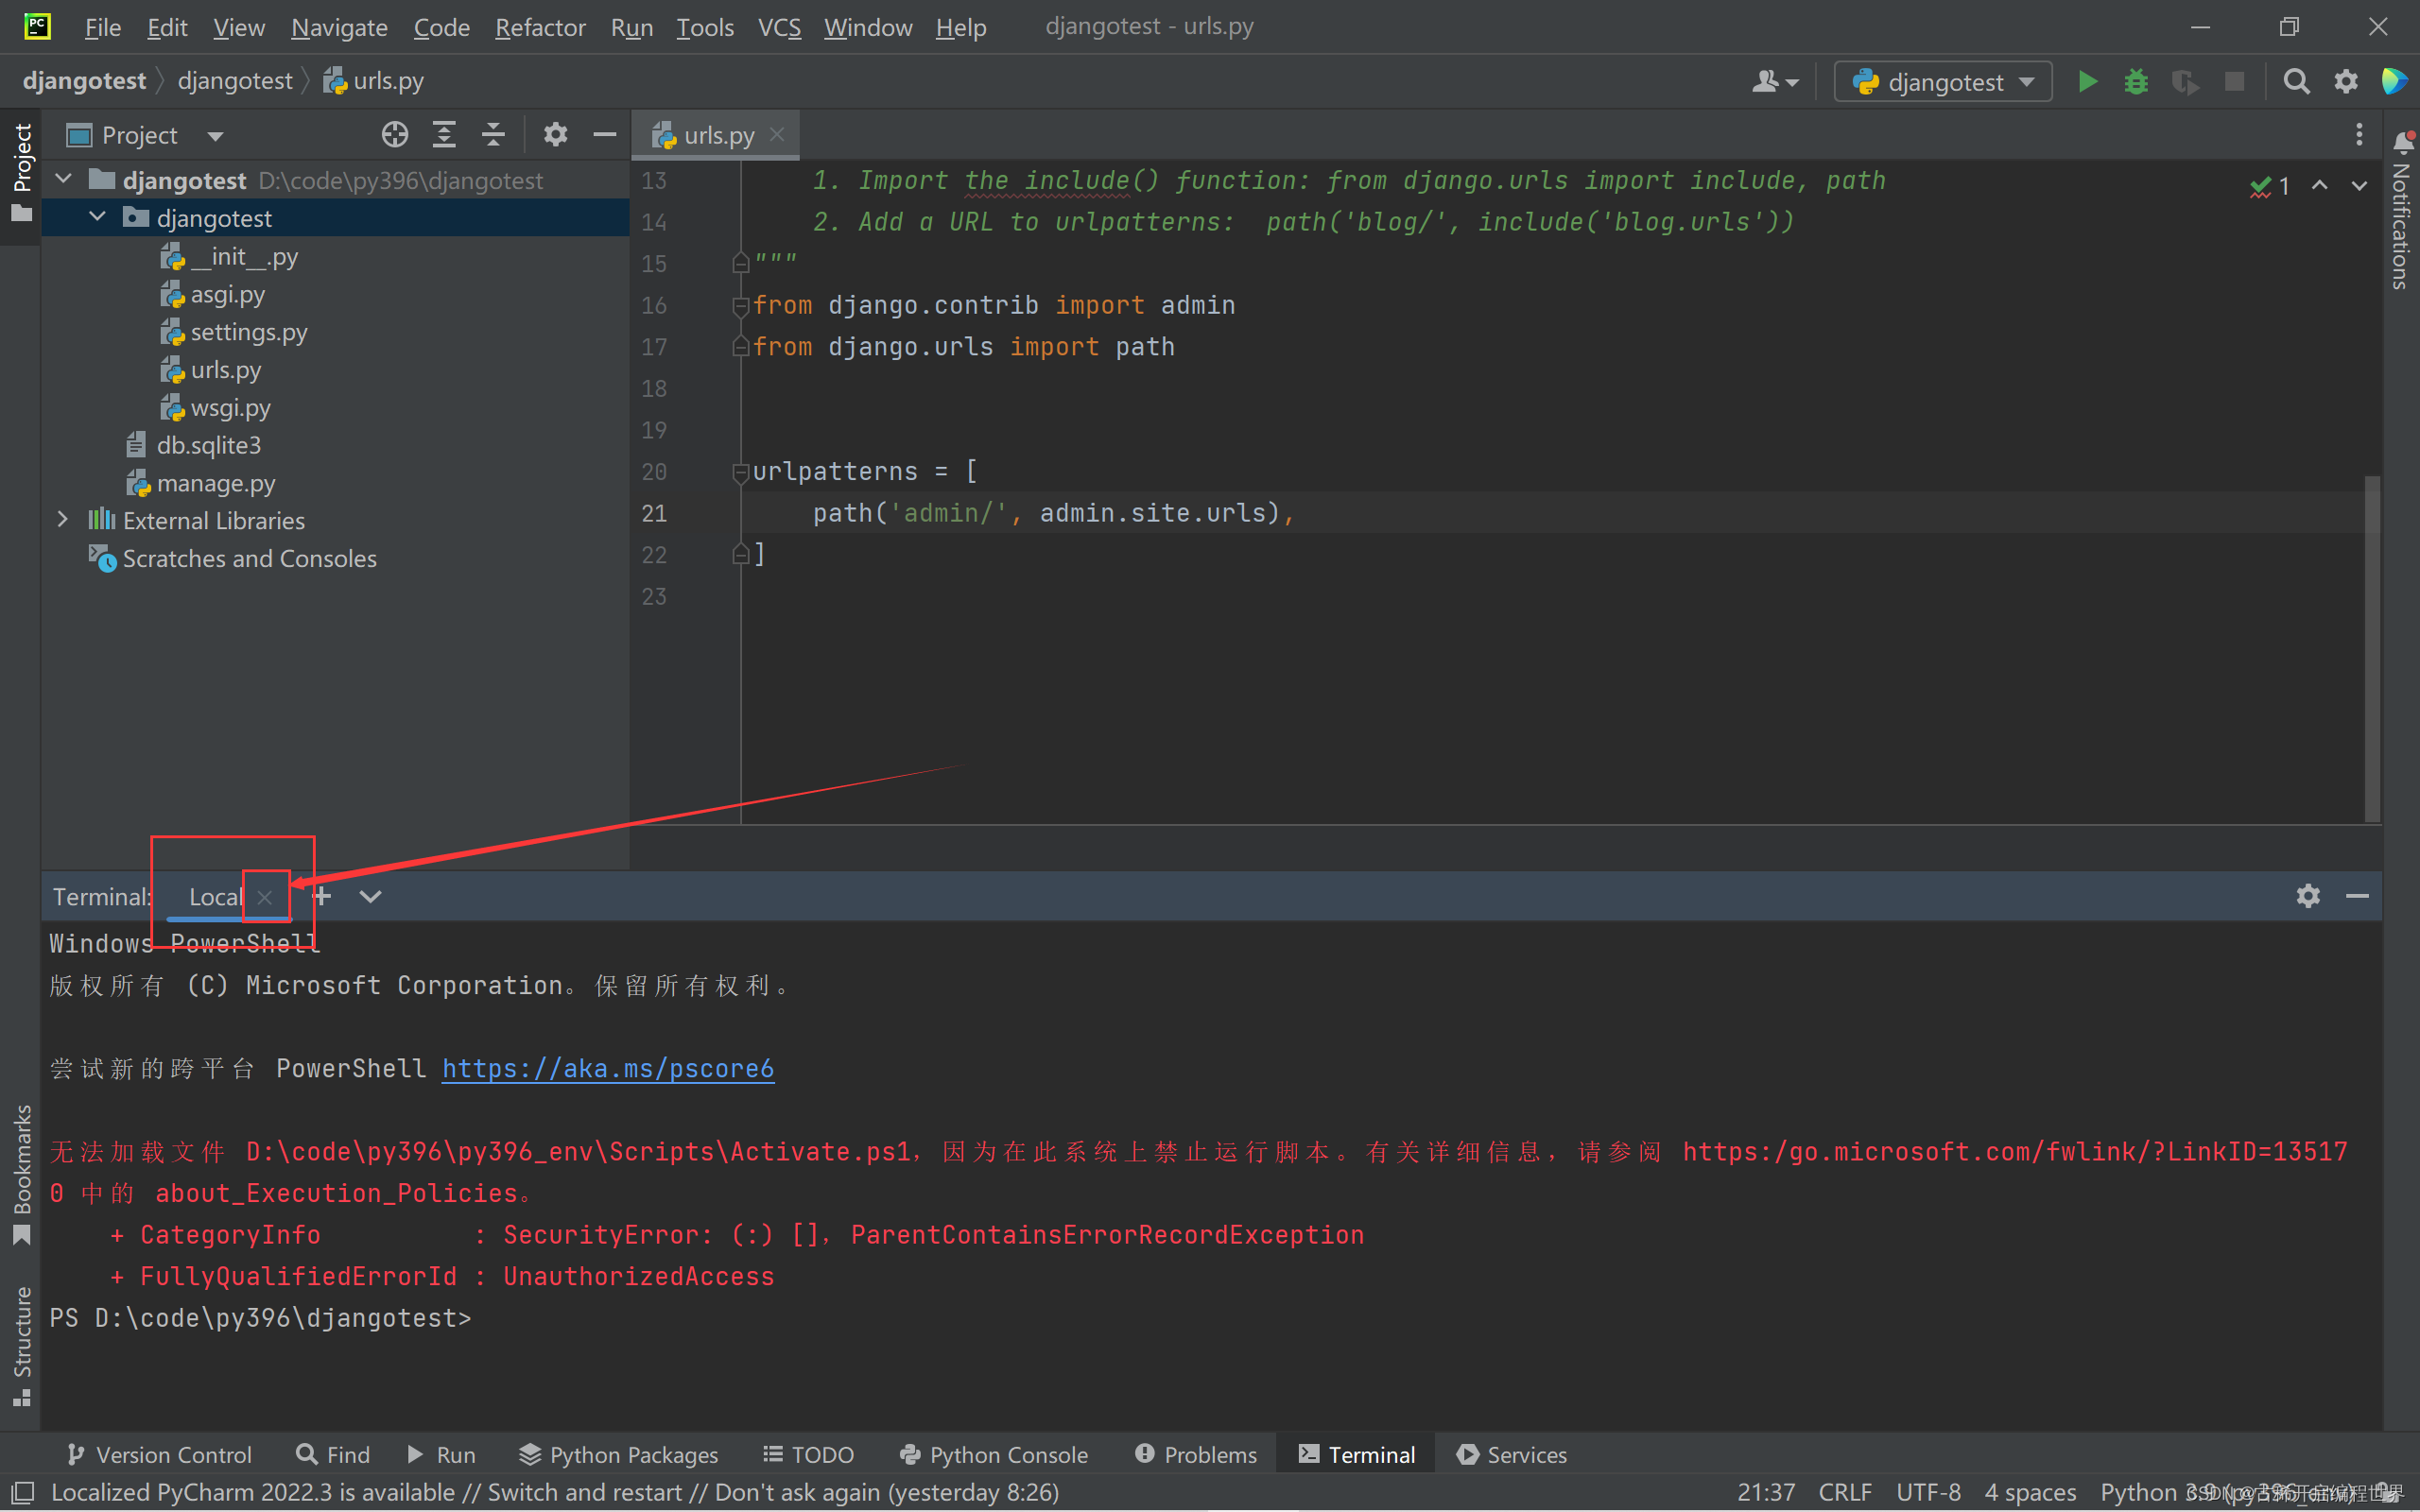This screenshot has height=1512, width=2420.
Task: Close the urls.py editor tab
Action: [777, 134]
